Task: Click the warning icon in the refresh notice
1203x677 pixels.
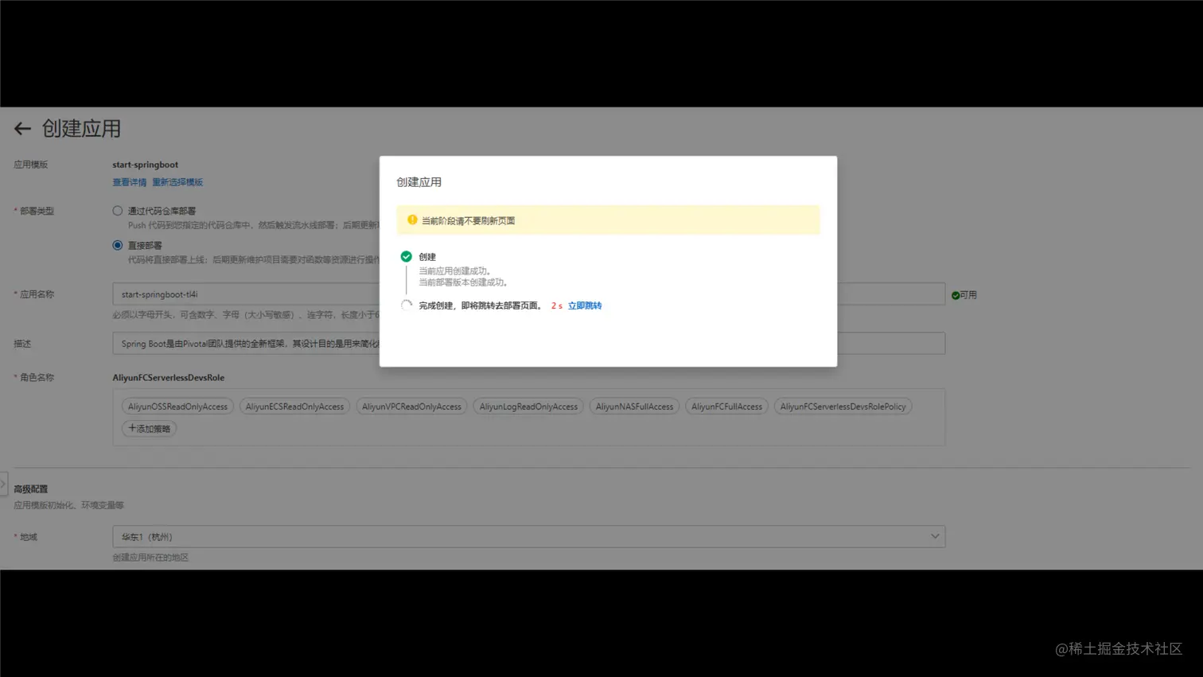Action: [x=413, y=220]
